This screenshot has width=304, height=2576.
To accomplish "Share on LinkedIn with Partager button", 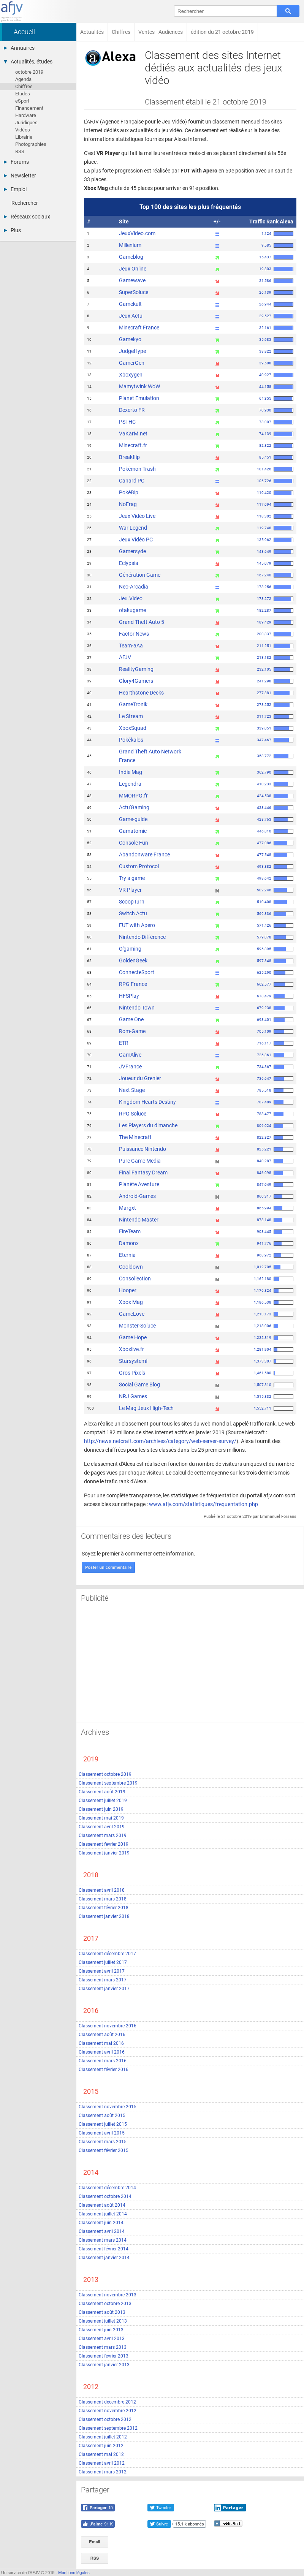I will (230, 2506).
